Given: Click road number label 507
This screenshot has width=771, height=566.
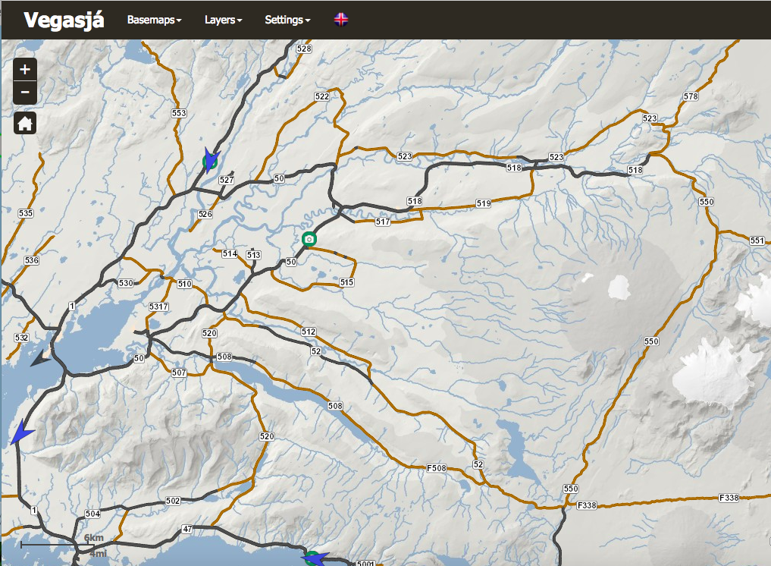Looking at the screenshot, I should [179, 373].
